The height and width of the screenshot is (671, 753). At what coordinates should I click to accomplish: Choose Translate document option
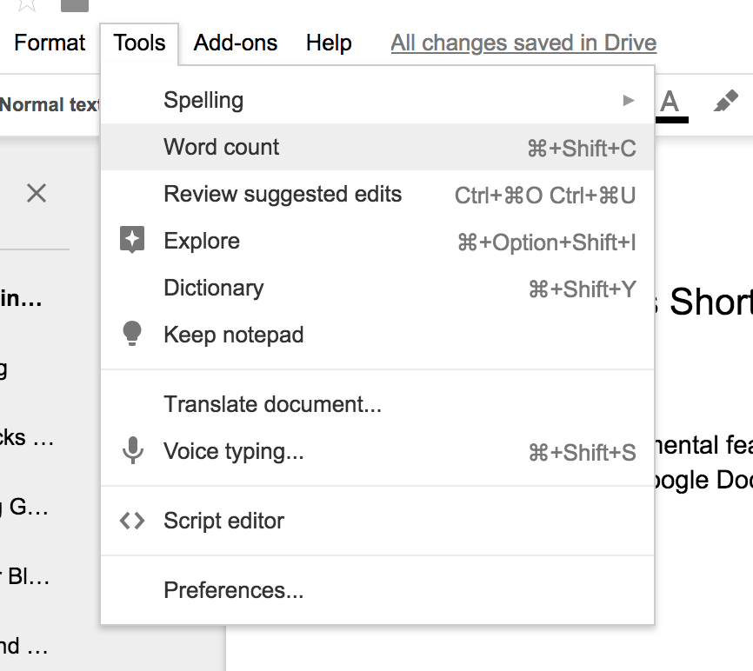click(x=272, y=404)
